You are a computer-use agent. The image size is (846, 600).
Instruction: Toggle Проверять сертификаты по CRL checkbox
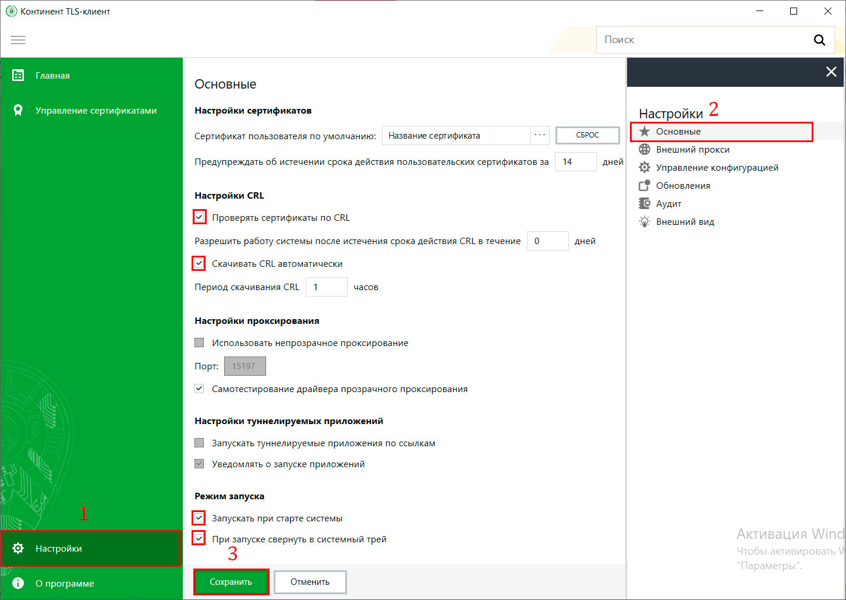pyautogui.click(x=199, y=217)
